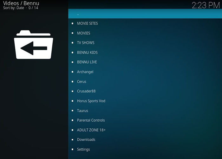Click the bullet icon beside Horus Sports Vod
The width and height of the screenshot is (222, 159).
73,101
